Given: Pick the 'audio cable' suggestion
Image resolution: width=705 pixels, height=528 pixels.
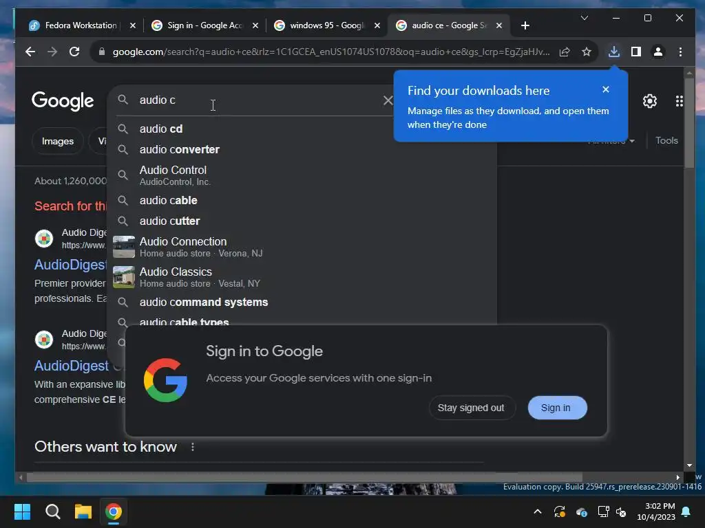Looking at the screenshot, I should point(302,200).
